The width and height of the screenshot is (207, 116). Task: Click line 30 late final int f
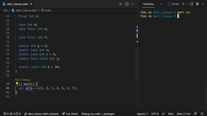pos(33,37)
